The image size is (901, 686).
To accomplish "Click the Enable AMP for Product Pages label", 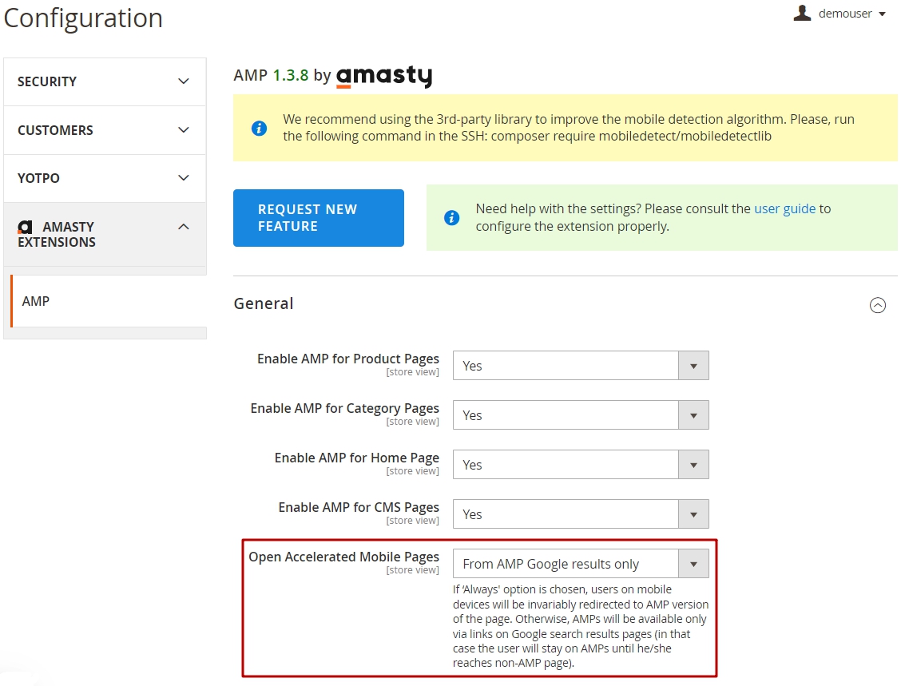I will 348,359.
